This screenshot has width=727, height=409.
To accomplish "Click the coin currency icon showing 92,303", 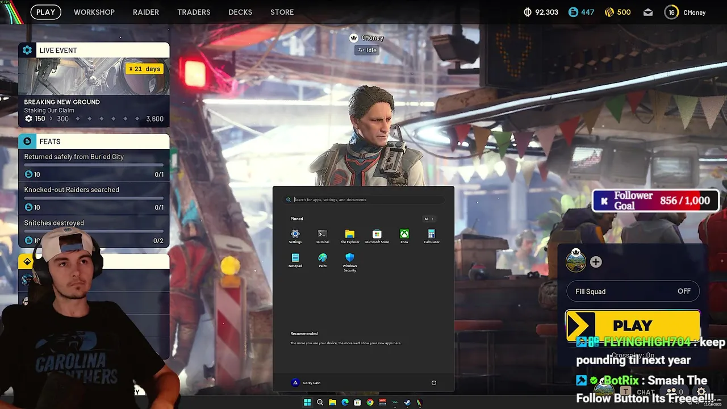I will 527,12.
